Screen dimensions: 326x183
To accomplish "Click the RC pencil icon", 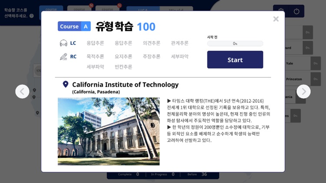I will (x=63, y=57).
